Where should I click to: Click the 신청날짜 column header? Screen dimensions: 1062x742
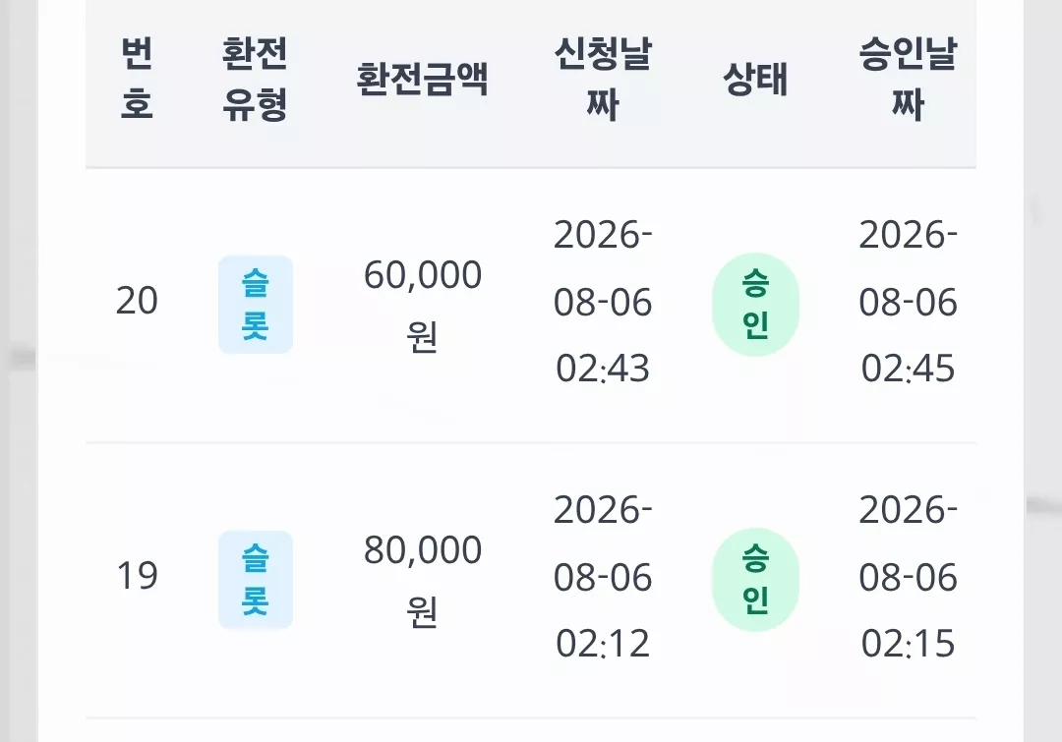click(x=603, y=79)
